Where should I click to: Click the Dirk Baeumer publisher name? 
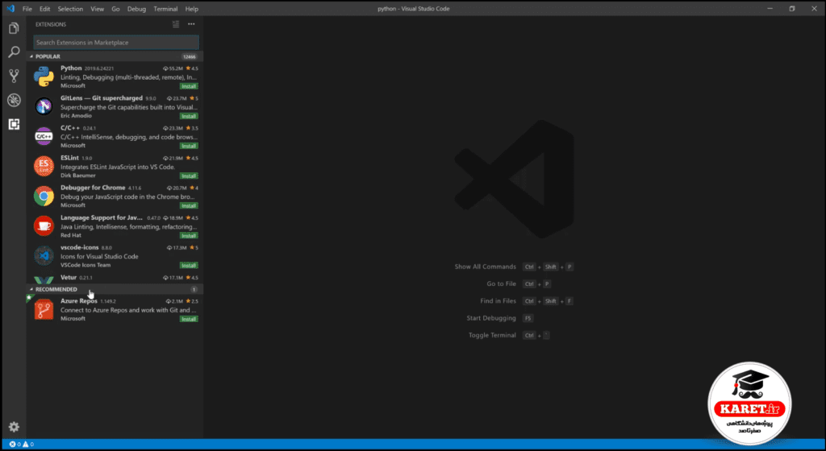click(78, 176)
